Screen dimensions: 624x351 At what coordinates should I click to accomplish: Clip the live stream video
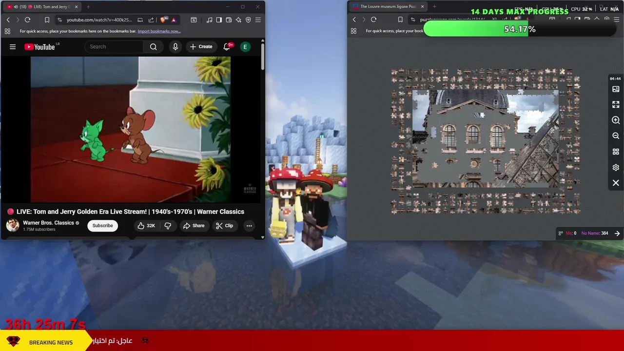[x=224, y=226]
